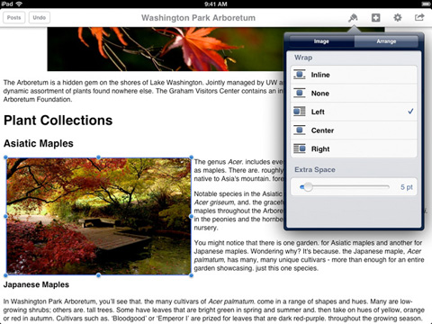Click the left-middle resize handle of selected photo
This screenshot has height=324, width=432.
[x=5, y=216]
